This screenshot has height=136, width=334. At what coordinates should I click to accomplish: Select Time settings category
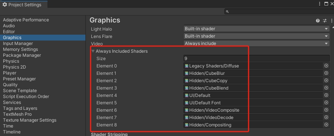tap(8, 126)
